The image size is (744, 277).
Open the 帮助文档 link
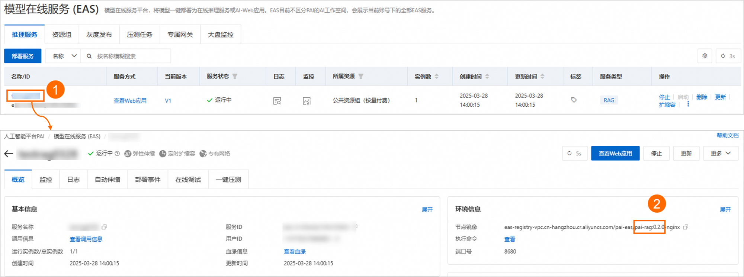pyautogui.click(x=728, y=135)
